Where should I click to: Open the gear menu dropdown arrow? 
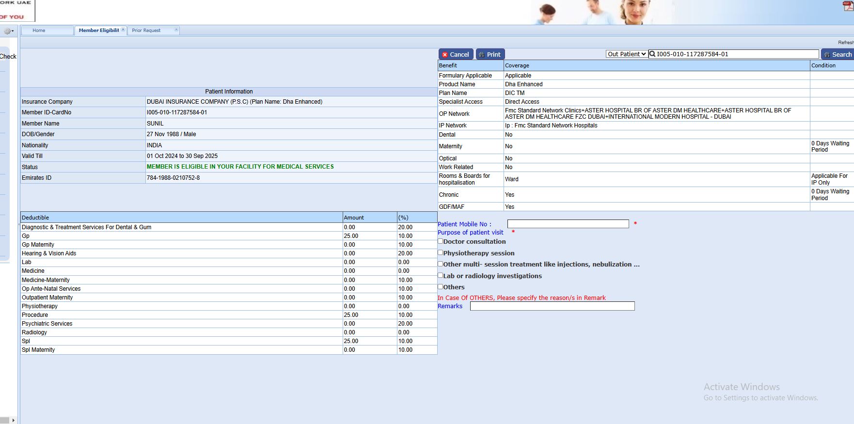tap(13, 31)
